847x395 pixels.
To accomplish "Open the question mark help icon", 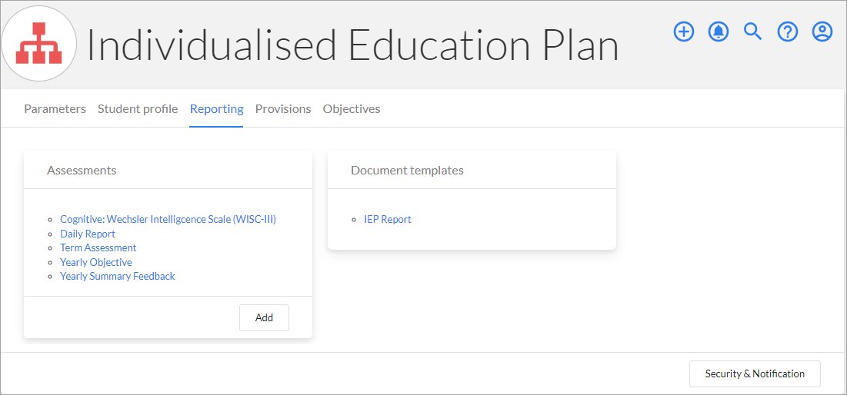I will [x=788, y=32].
